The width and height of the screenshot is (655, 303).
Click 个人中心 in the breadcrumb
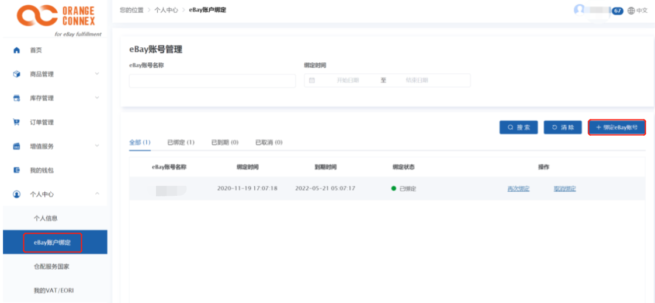point(165,10)
